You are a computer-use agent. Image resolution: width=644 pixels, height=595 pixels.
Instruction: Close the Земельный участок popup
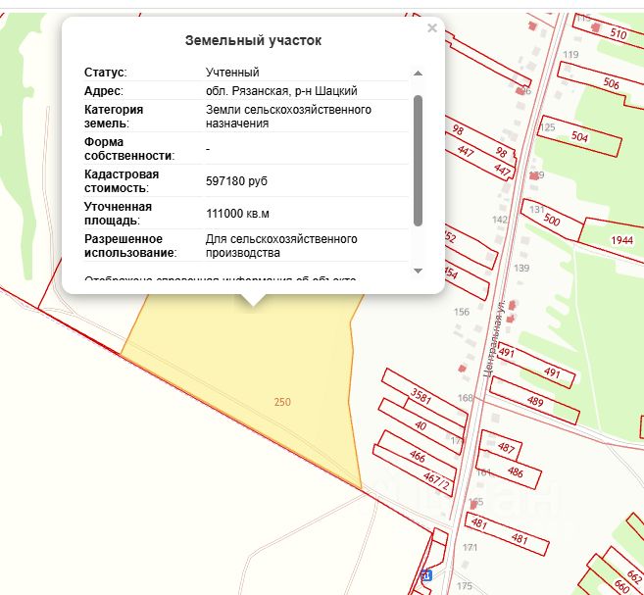(x=432, y=27)
